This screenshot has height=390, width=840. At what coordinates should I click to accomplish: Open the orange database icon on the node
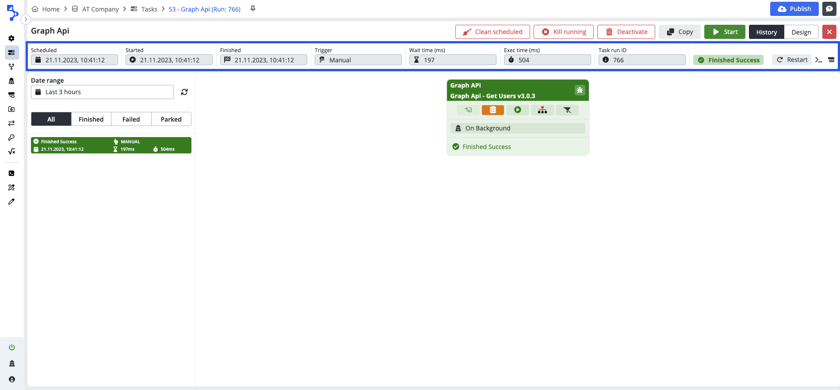[x=493, y=110]
